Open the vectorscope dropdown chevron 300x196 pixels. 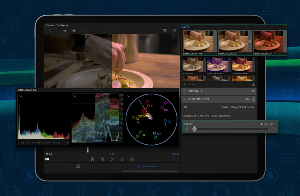point(129,96)
